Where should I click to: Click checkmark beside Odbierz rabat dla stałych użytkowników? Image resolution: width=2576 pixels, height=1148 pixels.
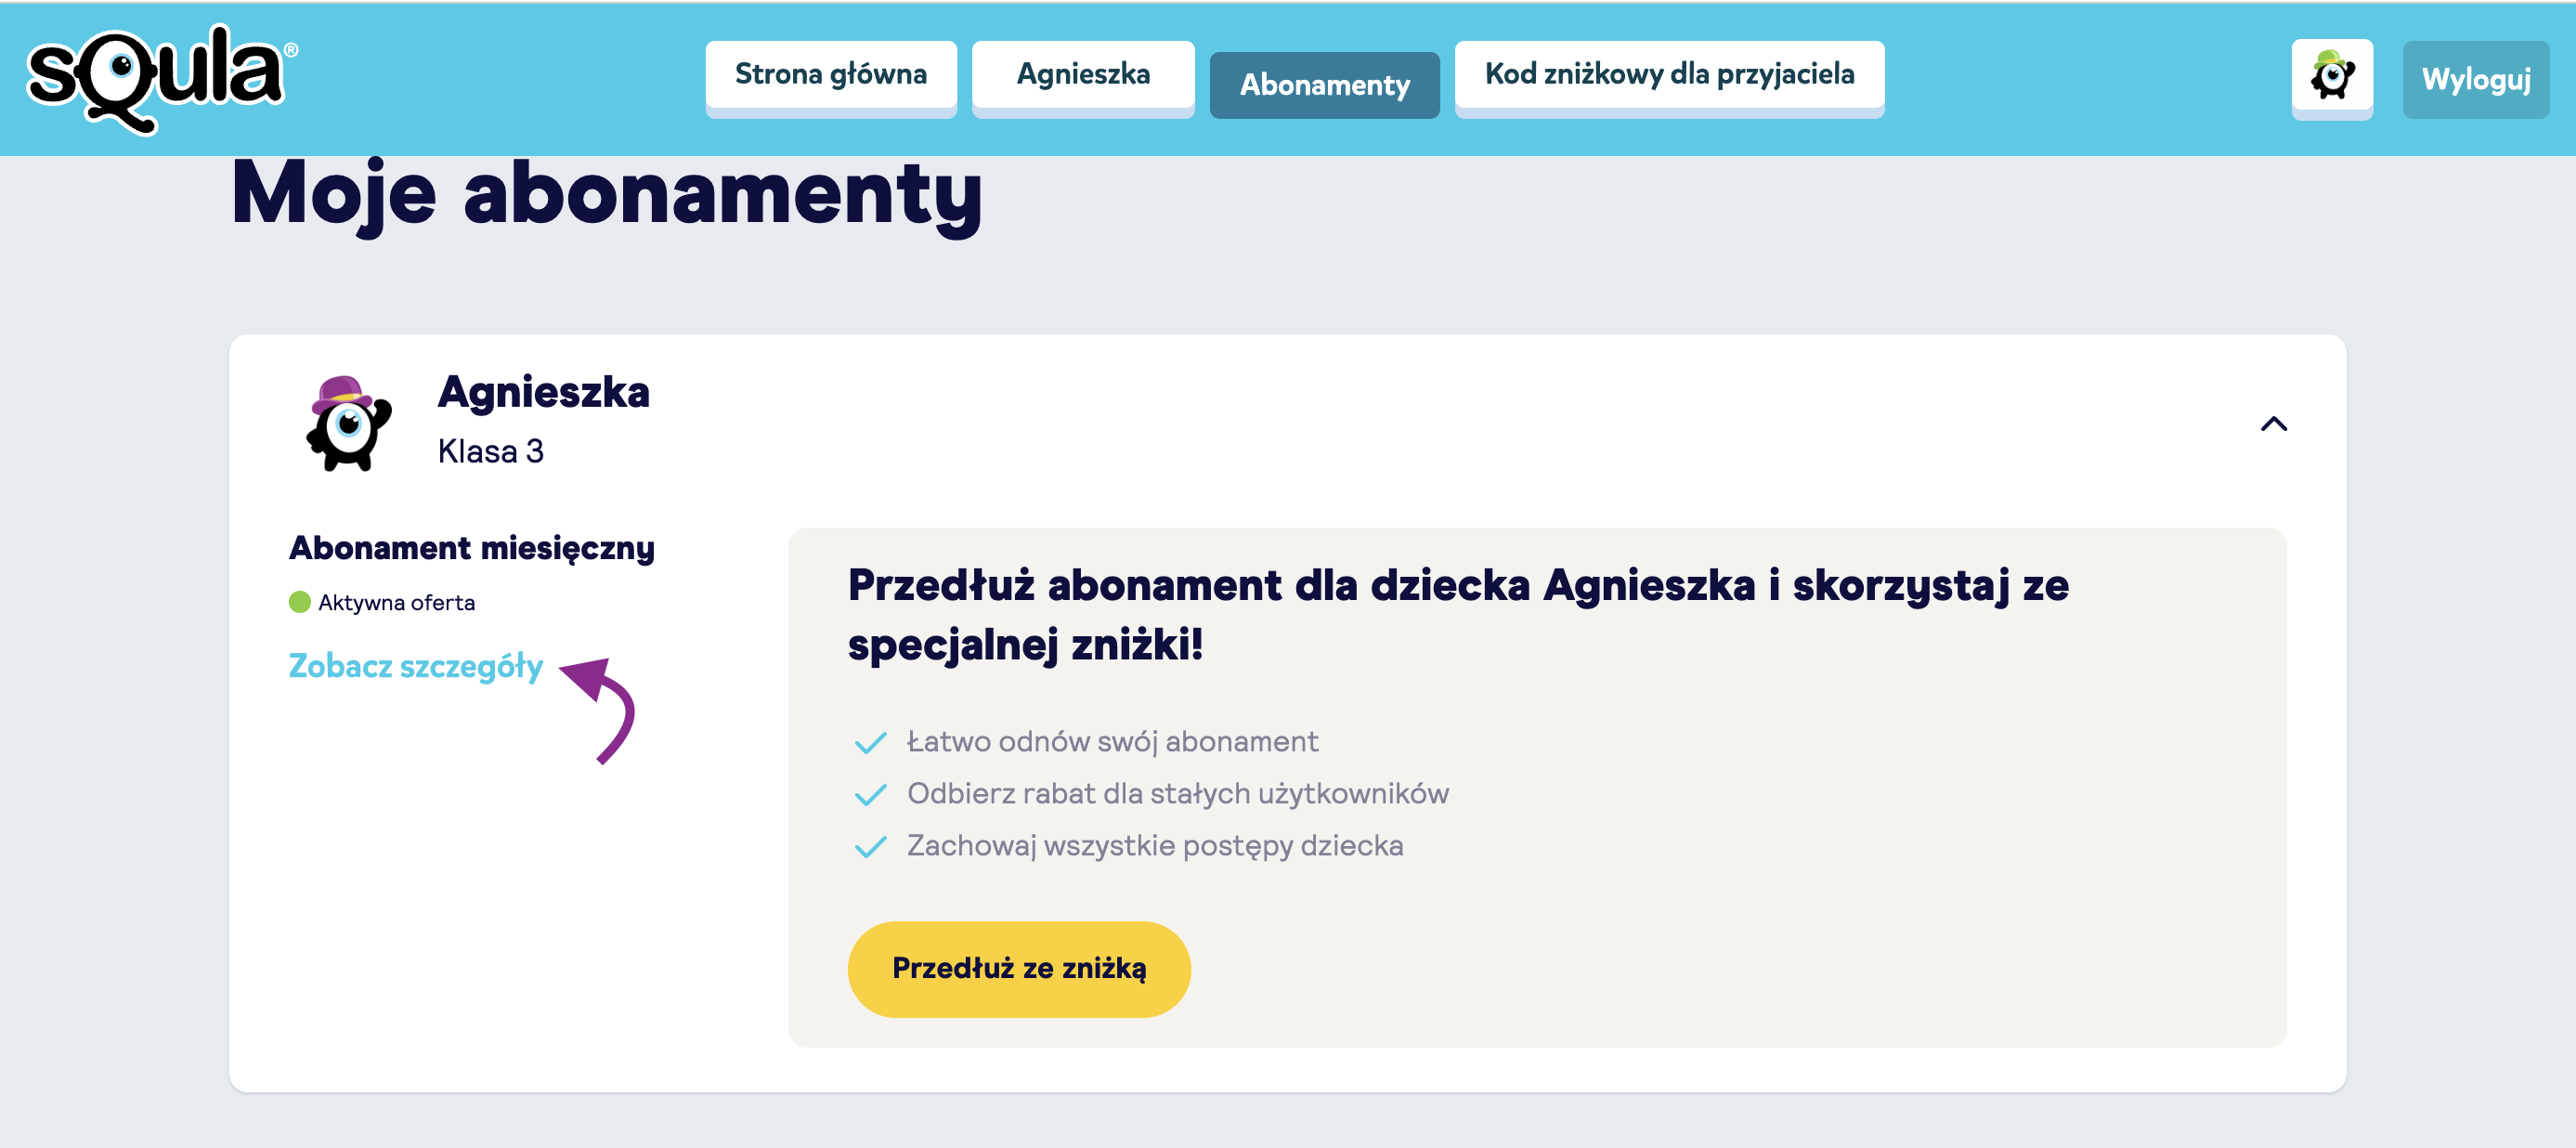[x=870, y=794]
